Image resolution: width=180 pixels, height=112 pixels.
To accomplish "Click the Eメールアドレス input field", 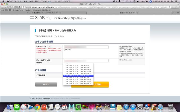I will tap(86, 47).
